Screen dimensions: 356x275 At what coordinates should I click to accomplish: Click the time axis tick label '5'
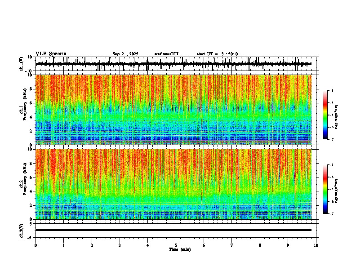tap(176, 245)
